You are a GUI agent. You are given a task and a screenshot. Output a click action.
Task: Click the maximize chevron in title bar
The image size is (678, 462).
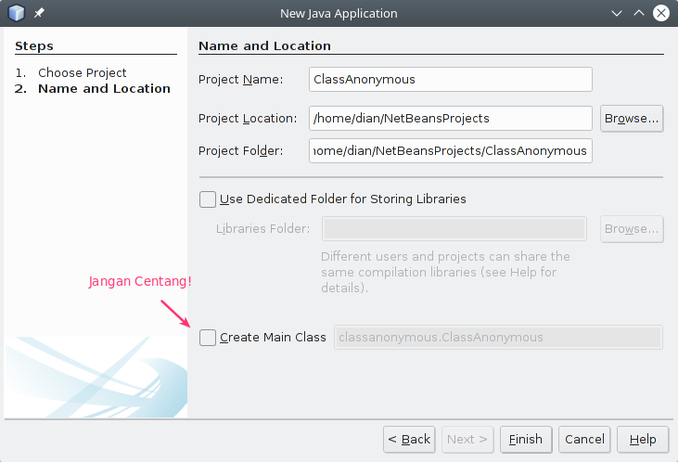(x=639, y=13)
